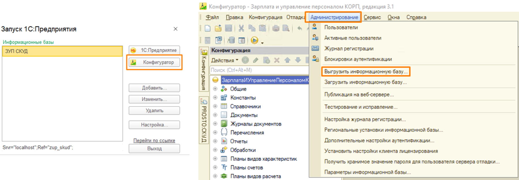Viewport: 519px width, 180px height.
Task: Select Установить настройки клиента лицензирования item
Action: (381, 151)
